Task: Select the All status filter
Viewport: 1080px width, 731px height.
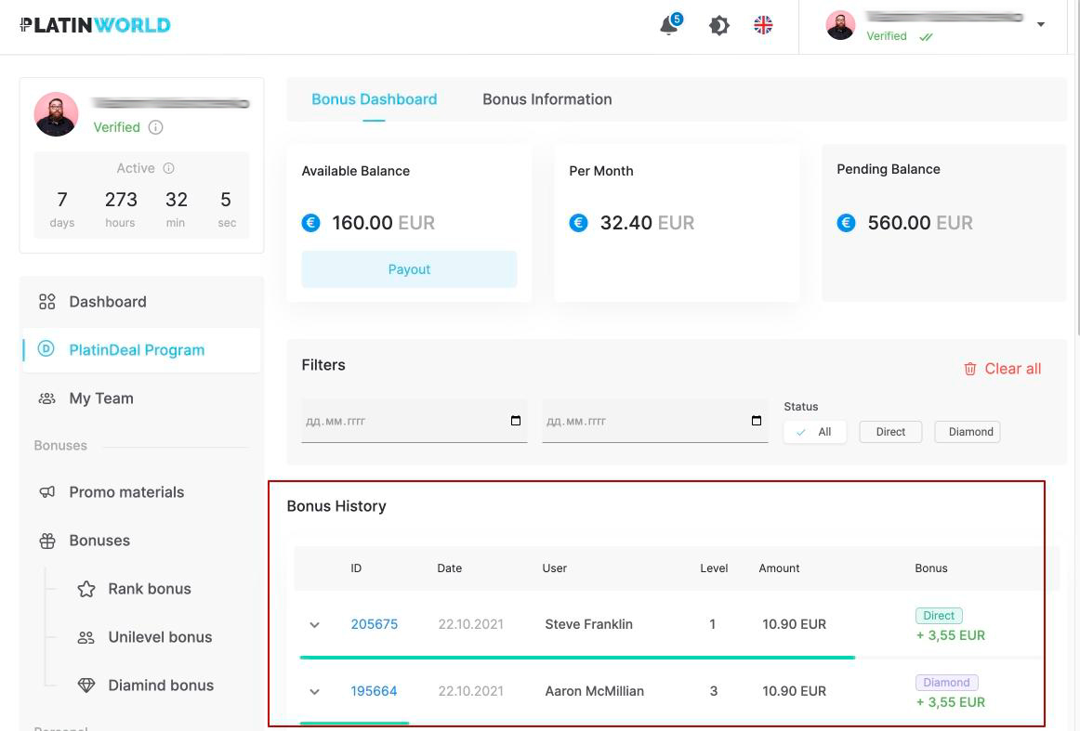Action: pyautogui.click(x=814, y=432)
